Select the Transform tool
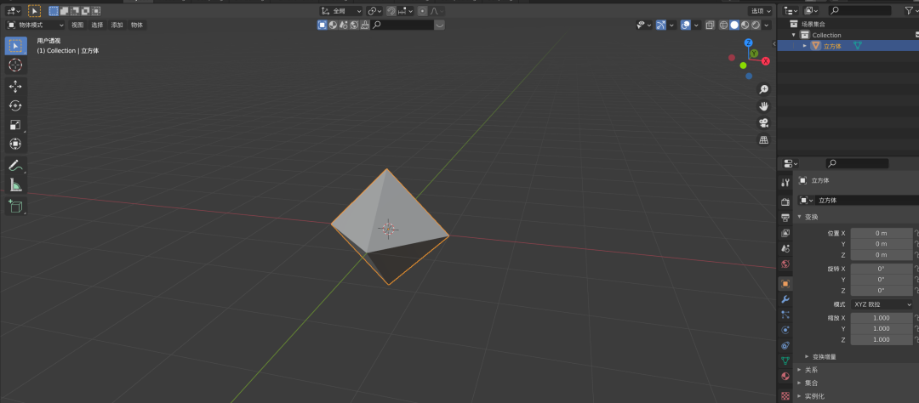The width and height of the screenshot is (919, 403). pyautogui.click(x=16, y=144)
